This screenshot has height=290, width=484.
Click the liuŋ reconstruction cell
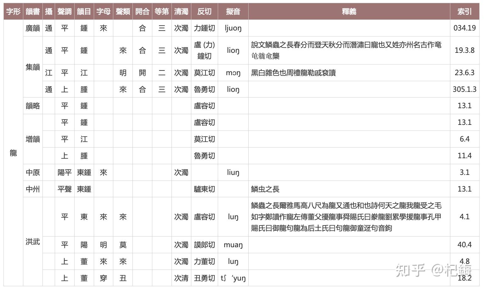pyautogui.click(x=233, y=172)
